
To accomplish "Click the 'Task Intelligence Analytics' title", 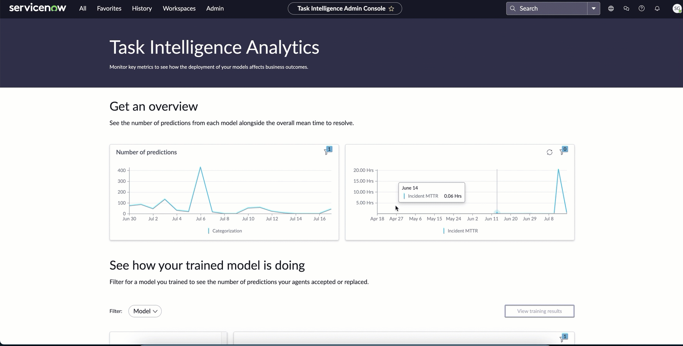I will click(x=214, y=47).
